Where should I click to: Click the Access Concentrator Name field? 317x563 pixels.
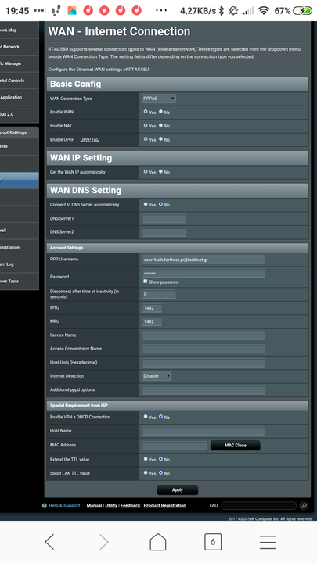(204, 349)
